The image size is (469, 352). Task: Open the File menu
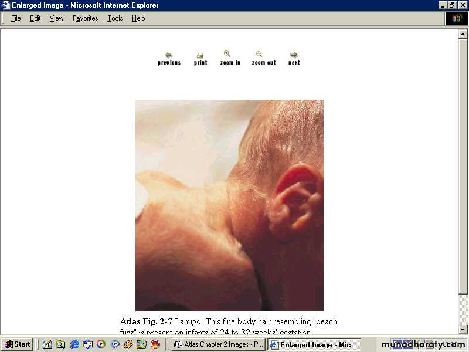pyautogui.click(x=16, y=18)
